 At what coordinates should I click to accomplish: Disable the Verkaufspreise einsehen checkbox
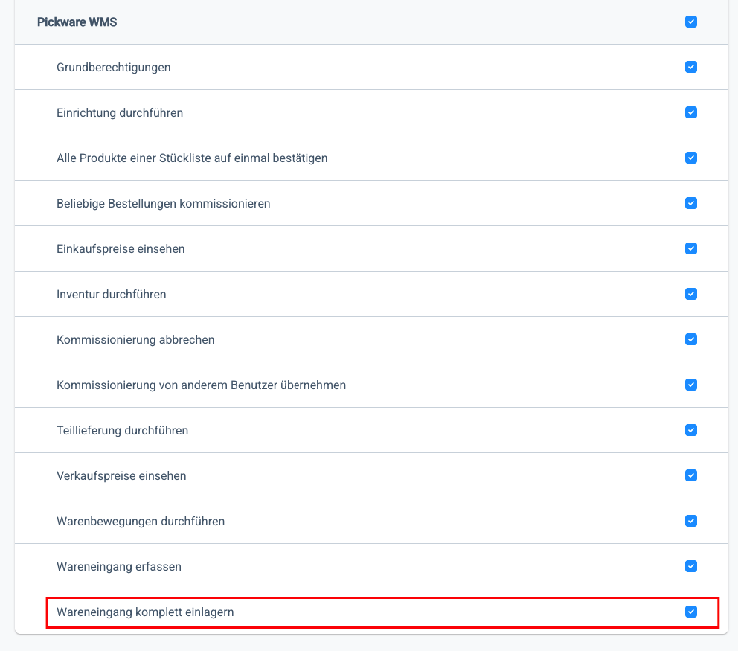691,475
